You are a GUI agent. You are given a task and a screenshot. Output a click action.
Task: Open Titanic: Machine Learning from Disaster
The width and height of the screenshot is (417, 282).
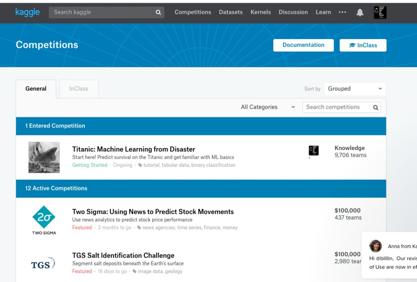click(134, 149)
